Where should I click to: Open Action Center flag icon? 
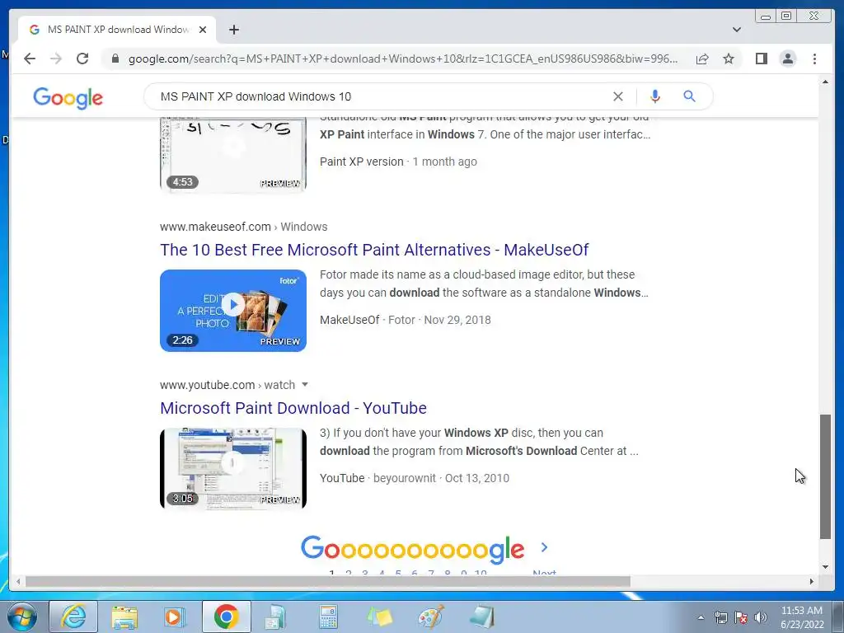(741, 617)
